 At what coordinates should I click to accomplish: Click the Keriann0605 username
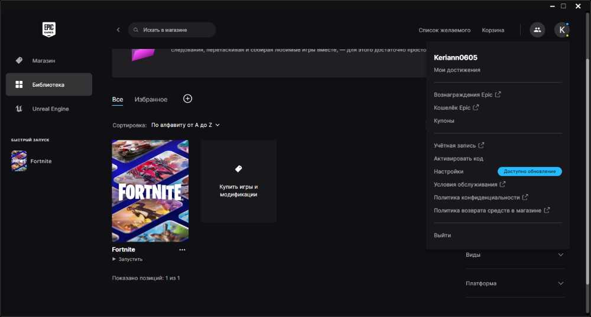pos(455,58)
